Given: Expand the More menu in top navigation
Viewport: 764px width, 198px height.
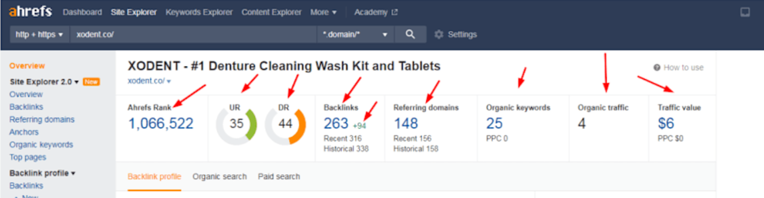Looking at the screenshot, I should tap(323, 12).
